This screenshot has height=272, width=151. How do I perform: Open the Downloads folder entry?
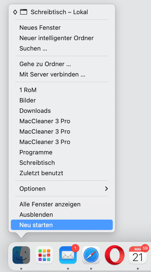[35, 111]
